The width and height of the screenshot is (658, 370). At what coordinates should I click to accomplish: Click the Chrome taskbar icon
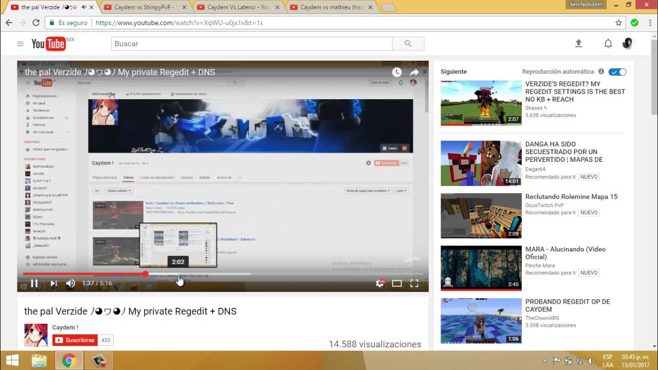click(69, 361)
